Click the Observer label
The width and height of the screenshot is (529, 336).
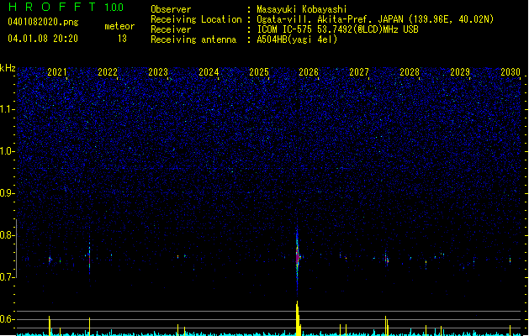171,9
